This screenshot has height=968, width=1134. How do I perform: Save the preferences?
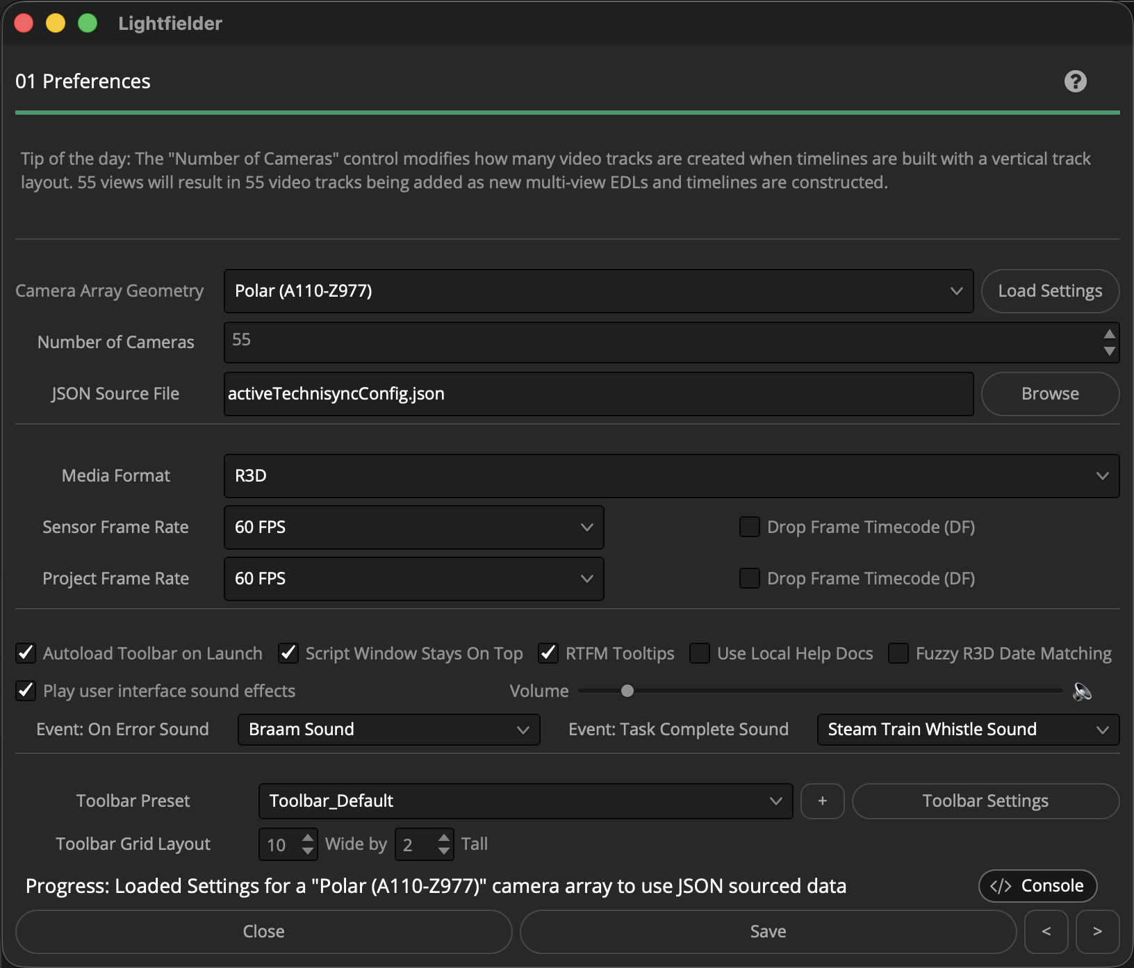[x=768, y=931]
